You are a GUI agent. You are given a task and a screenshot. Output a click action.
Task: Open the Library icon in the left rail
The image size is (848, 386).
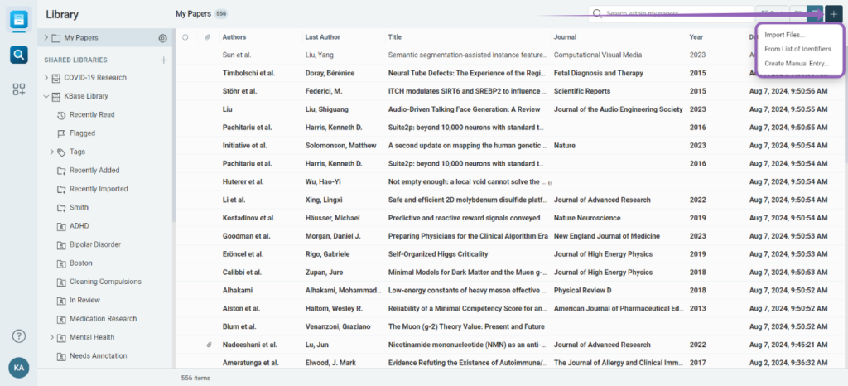click(18, 19)
